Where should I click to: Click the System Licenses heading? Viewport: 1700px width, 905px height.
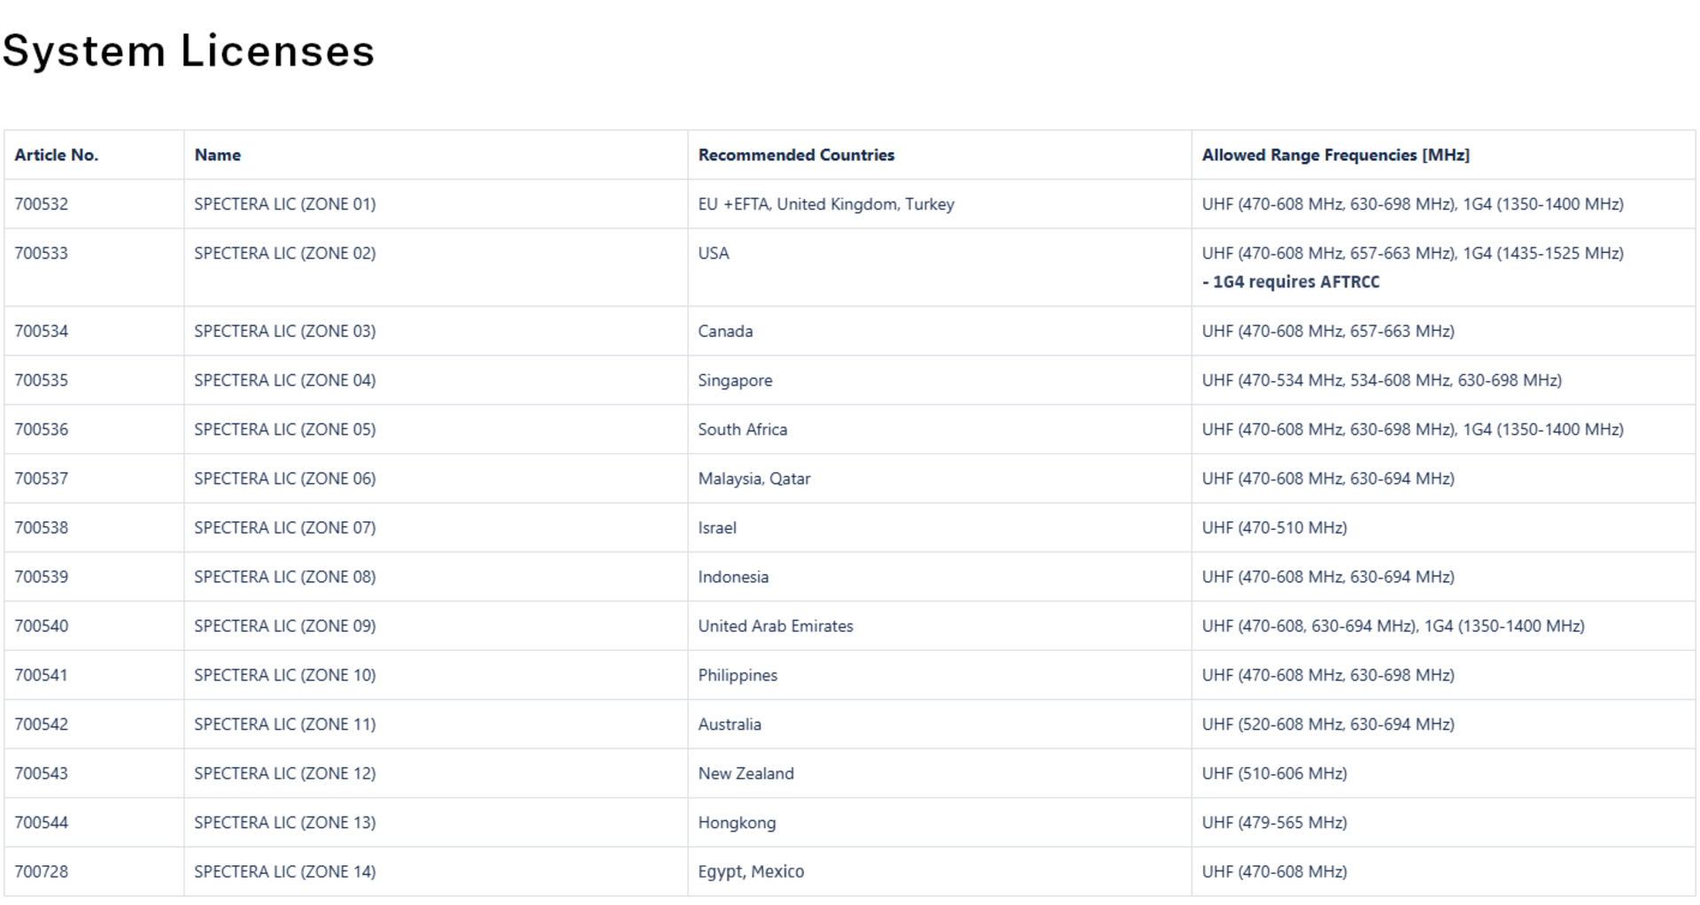click(x=189, y=51)
